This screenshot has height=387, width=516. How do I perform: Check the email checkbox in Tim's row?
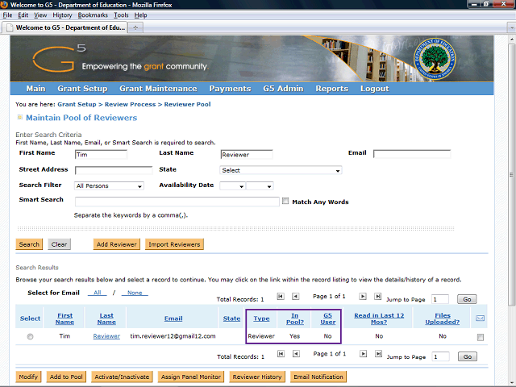[481, 337]
